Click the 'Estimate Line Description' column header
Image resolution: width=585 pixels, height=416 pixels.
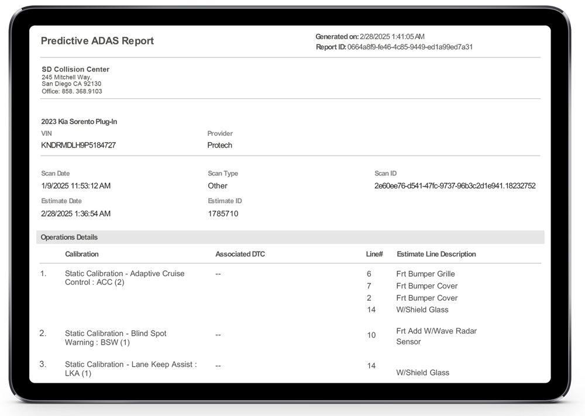[436, 254]
